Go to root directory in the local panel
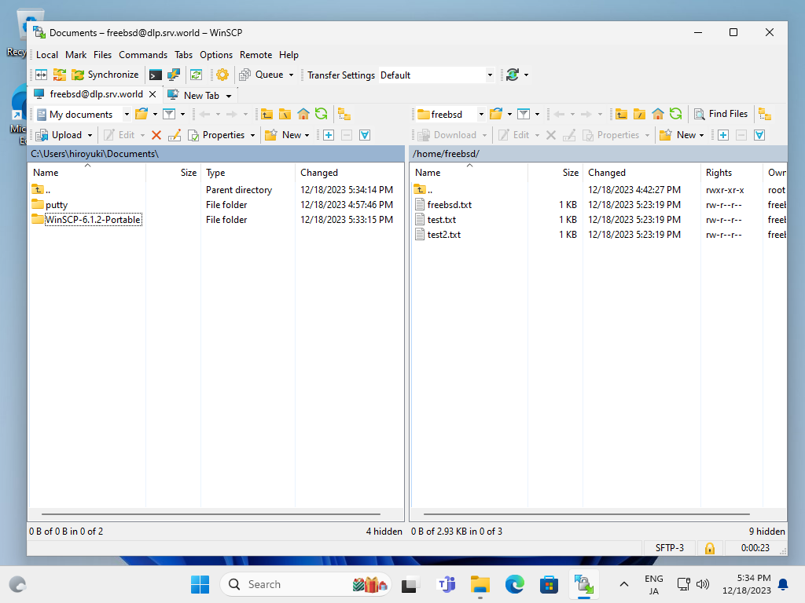The width and height of the screenshot is (805, 603). pos(285,114)
